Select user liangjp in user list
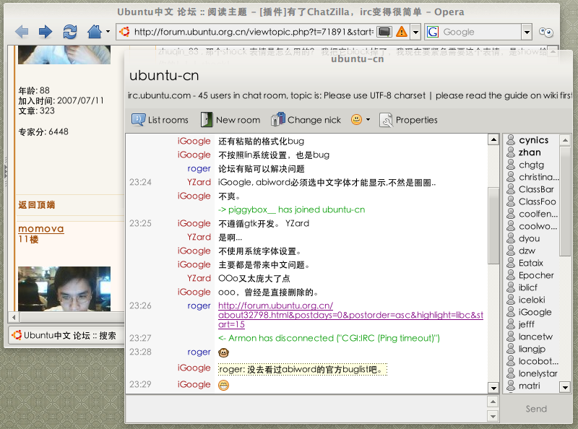 [532, 349]
